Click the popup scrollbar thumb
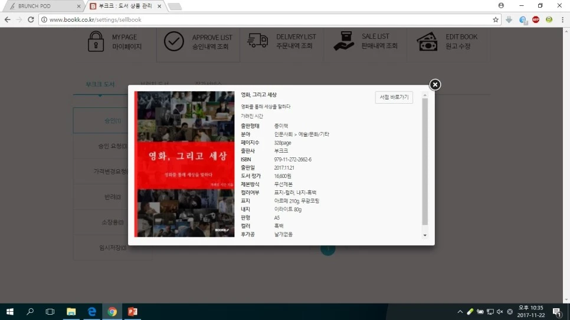 [x=425, y=161]
